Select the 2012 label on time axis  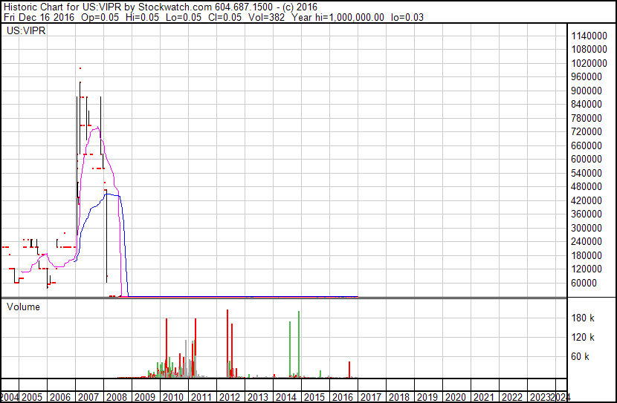tap(230, 397)
